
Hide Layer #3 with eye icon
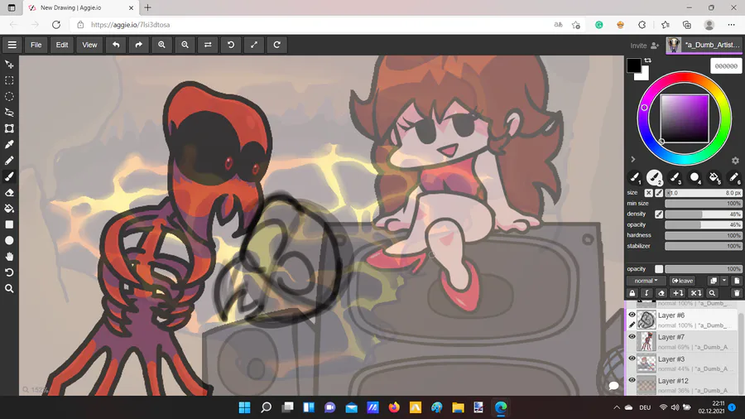click(x=632, y=359)
